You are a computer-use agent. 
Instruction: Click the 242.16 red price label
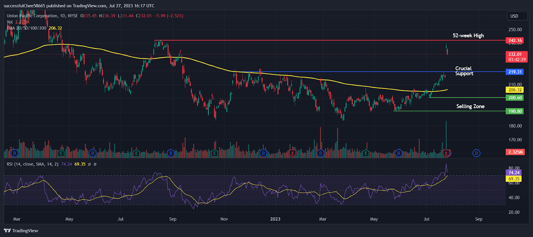(515, 40)
